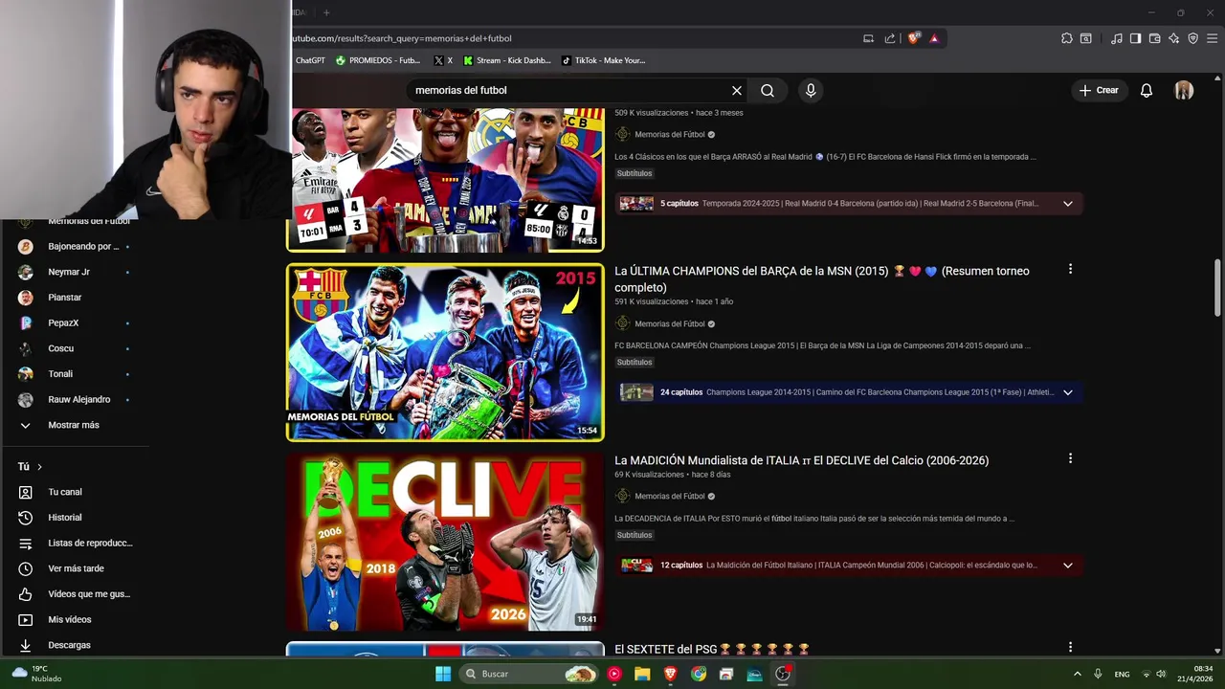Expand the 12 capítulos chapter list
1225x689 pixels.
coord(1067,565)
